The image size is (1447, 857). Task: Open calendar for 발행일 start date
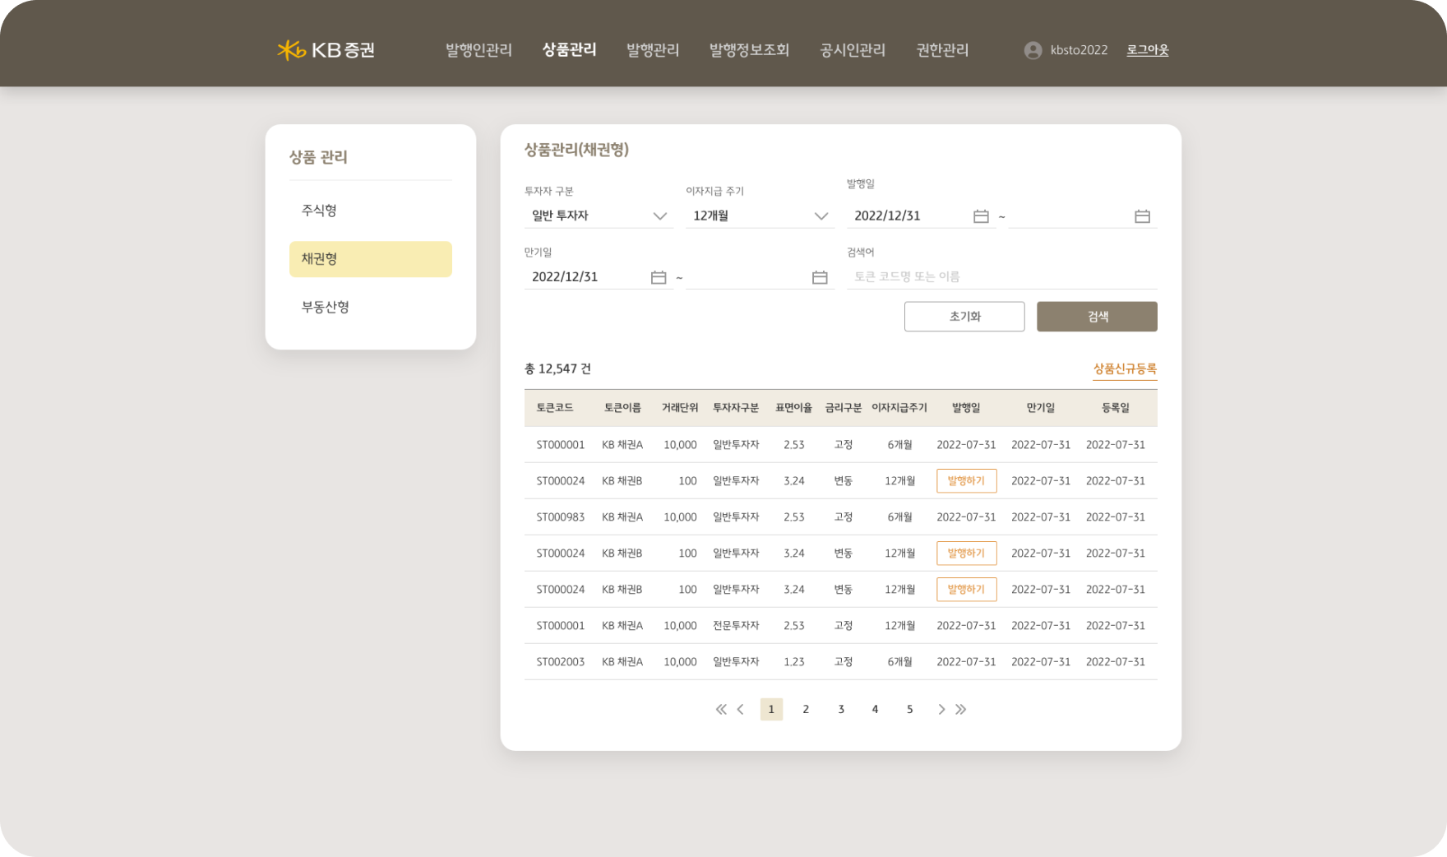coord(981,216)
